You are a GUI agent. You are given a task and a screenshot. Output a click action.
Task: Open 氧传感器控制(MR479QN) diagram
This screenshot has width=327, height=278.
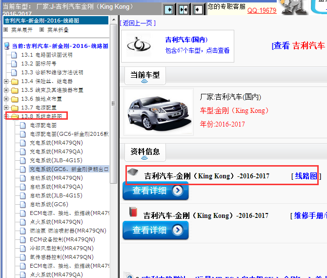point(61,257)
